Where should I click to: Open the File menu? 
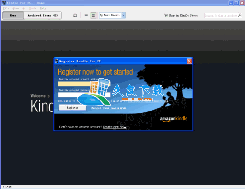pos(6,8)
